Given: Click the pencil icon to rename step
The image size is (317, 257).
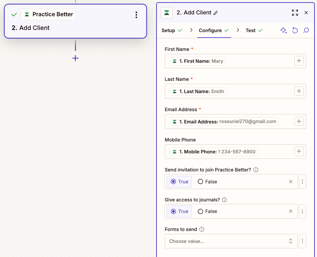Looking at the screenshot, I should tap(216, 13).
